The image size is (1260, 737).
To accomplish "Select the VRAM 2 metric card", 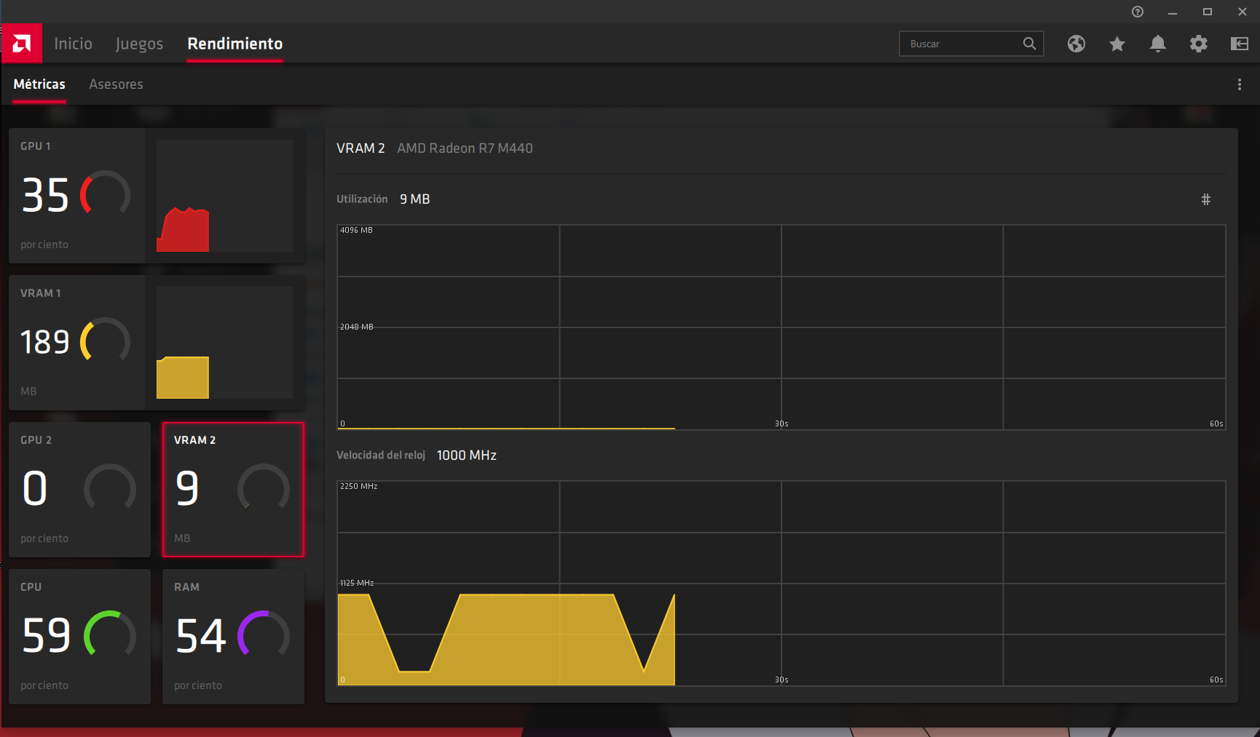I will [233, 490].
